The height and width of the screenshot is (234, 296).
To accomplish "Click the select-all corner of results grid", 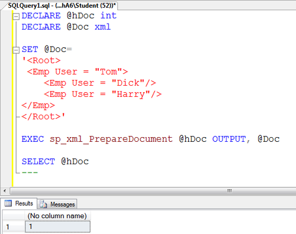I will click(14, 216).
